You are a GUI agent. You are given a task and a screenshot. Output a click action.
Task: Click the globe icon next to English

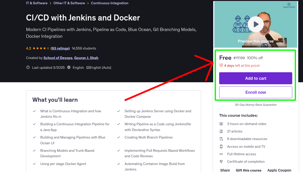click(69, 67)
